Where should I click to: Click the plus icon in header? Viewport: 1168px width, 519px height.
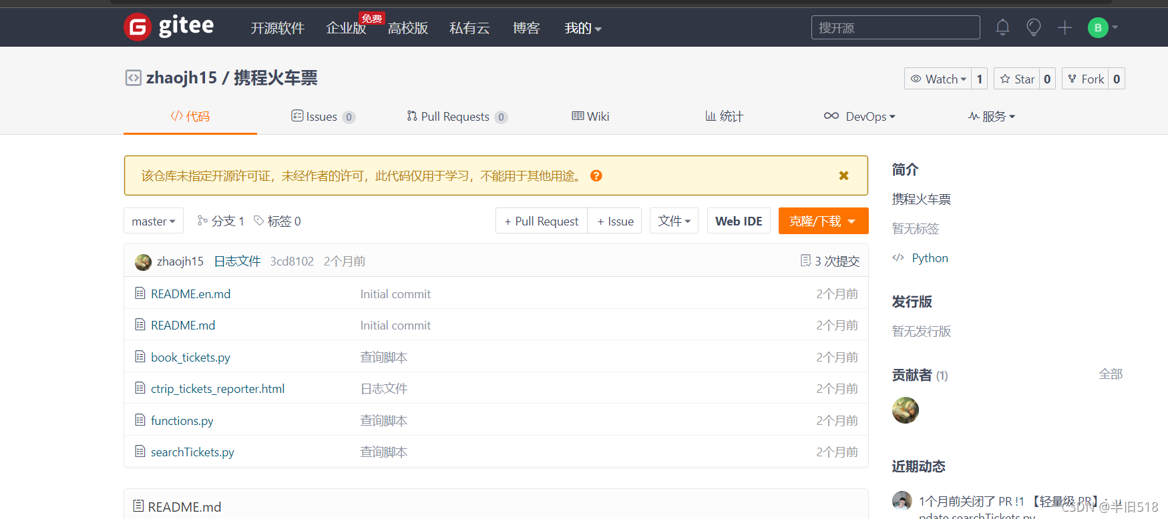1065,27
